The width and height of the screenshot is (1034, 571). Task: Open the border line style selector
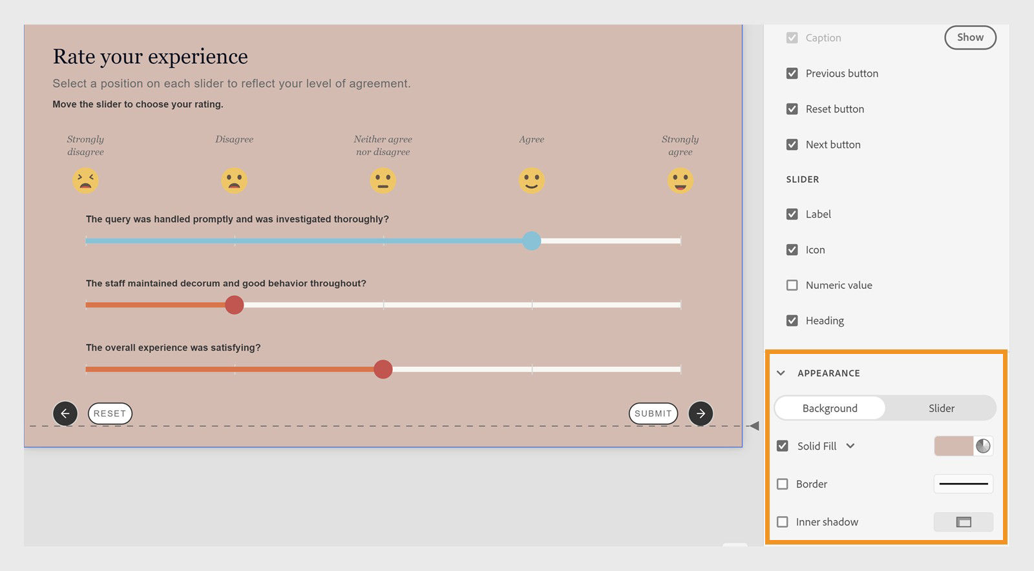click(964, 484)
